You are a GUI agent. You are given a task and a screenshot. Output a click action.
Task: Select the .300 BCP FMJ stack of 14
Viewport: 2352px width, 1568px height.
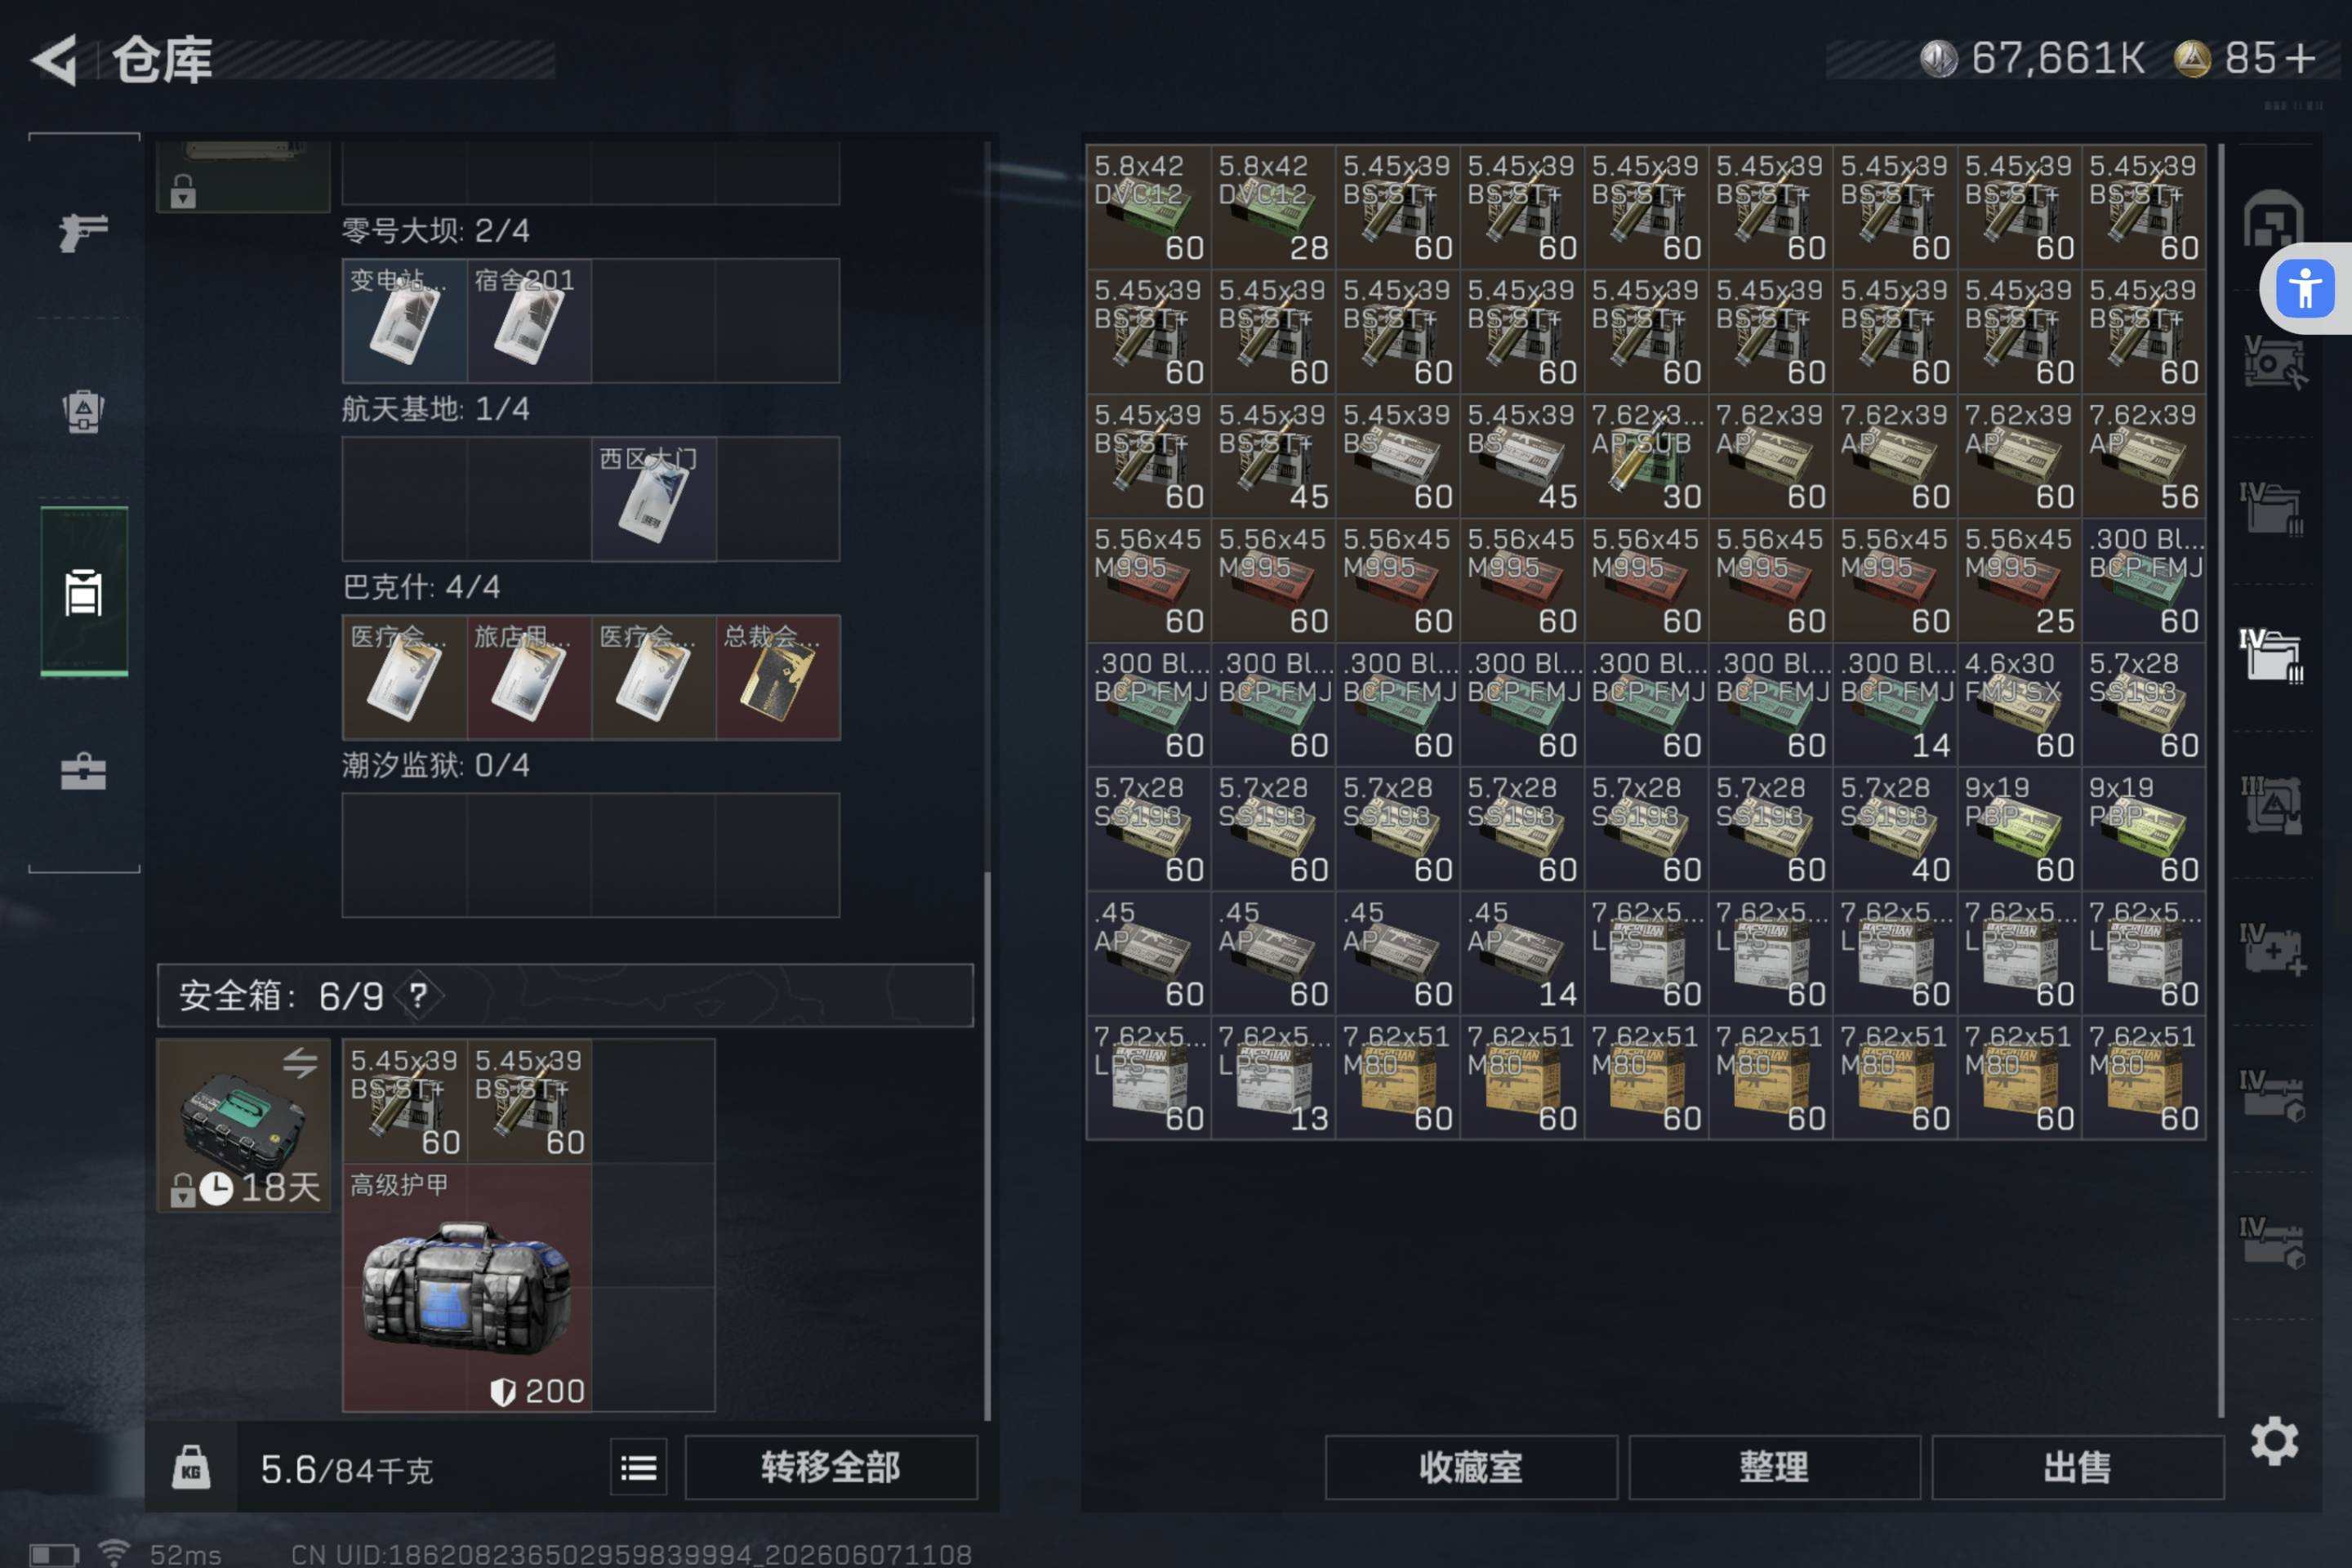(x=1895, y=704)
